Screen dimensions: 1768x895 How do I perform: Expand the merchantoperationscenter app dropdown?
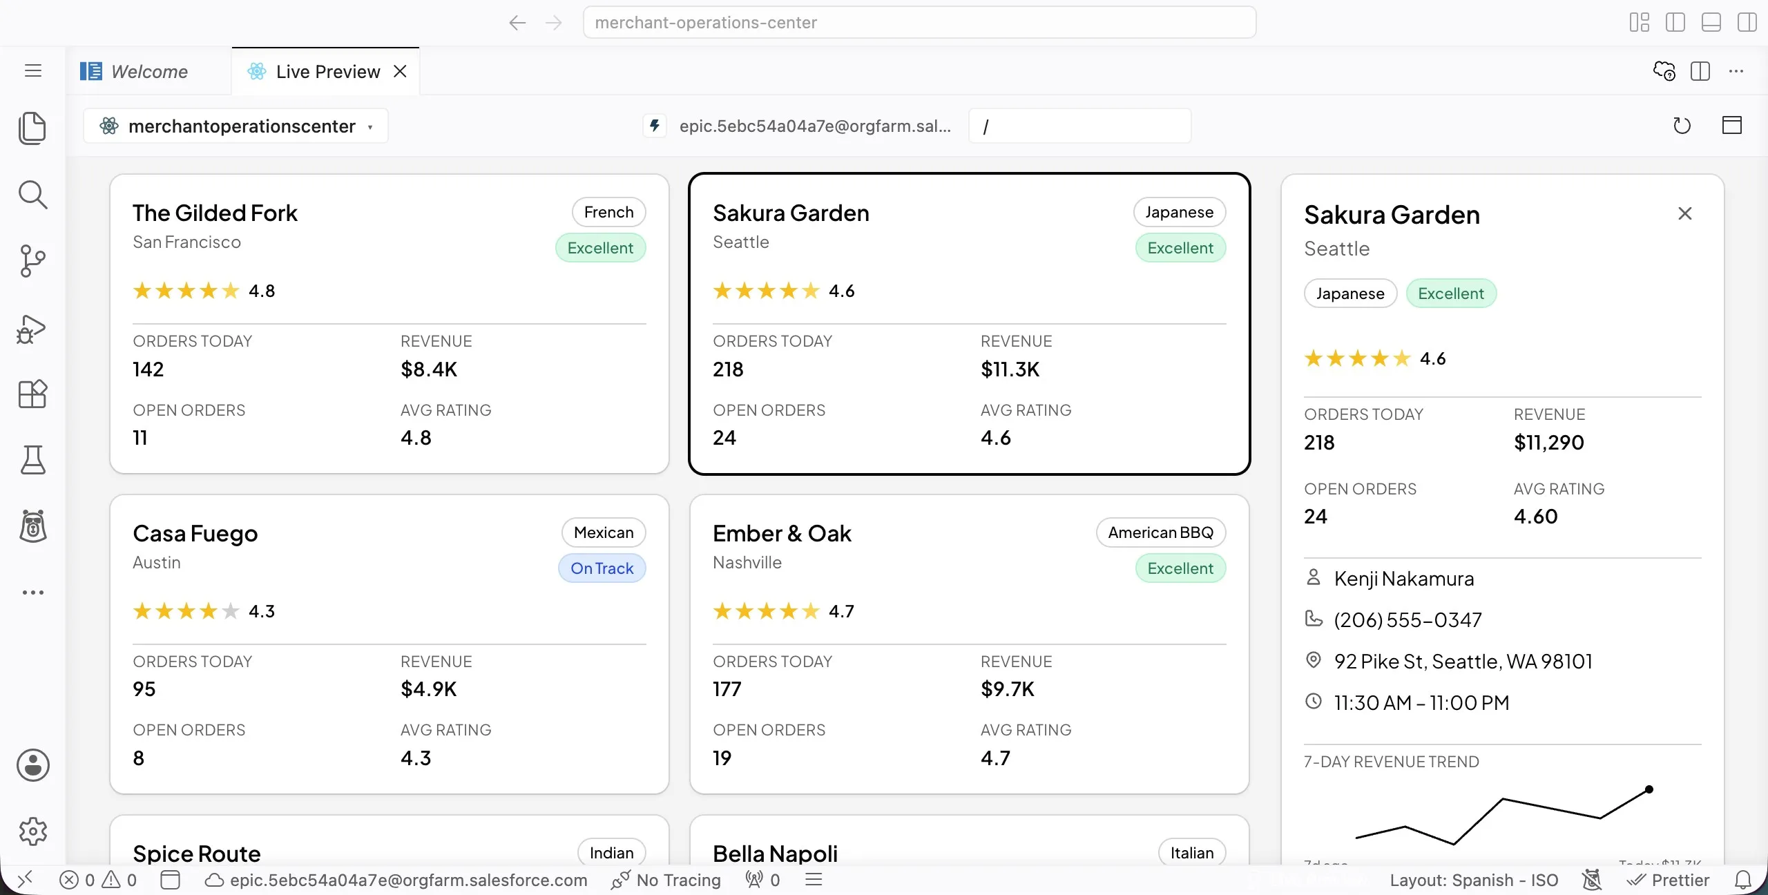[x=236, y=126]
